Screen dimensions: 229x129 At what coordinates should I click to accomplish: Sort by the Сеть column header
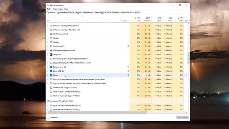click(167, 19)
